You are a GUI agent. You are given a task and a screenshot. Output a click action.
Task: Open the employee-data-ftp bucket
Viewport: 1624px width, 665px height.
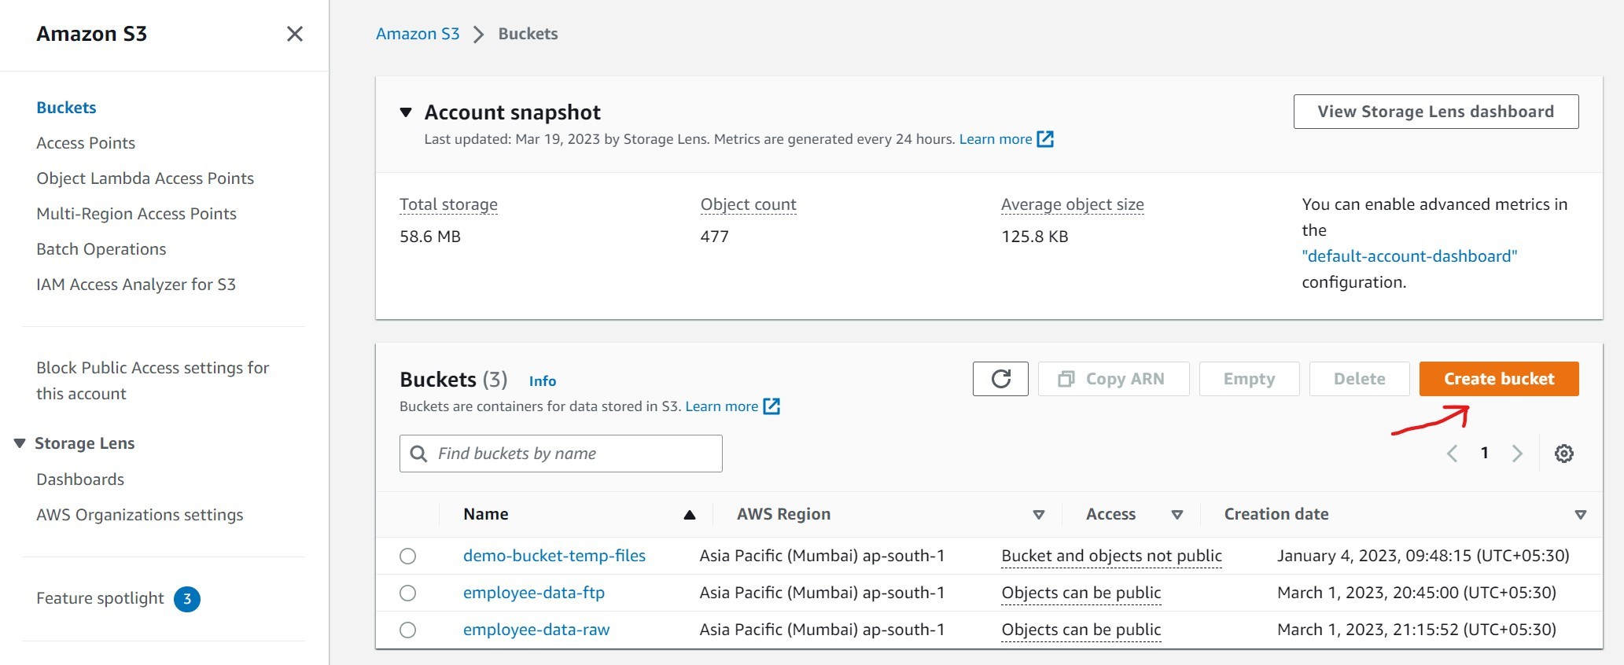pos(534,593)
